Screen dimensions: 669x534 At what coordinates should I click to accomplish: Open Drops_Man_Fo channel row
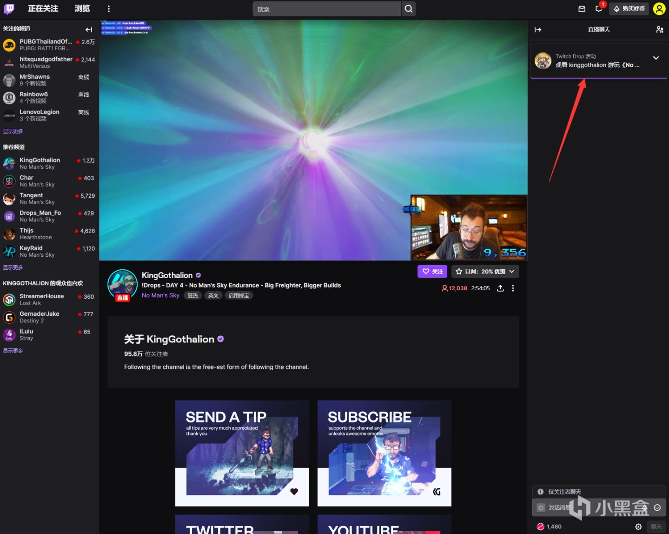[x=49, y=216]
